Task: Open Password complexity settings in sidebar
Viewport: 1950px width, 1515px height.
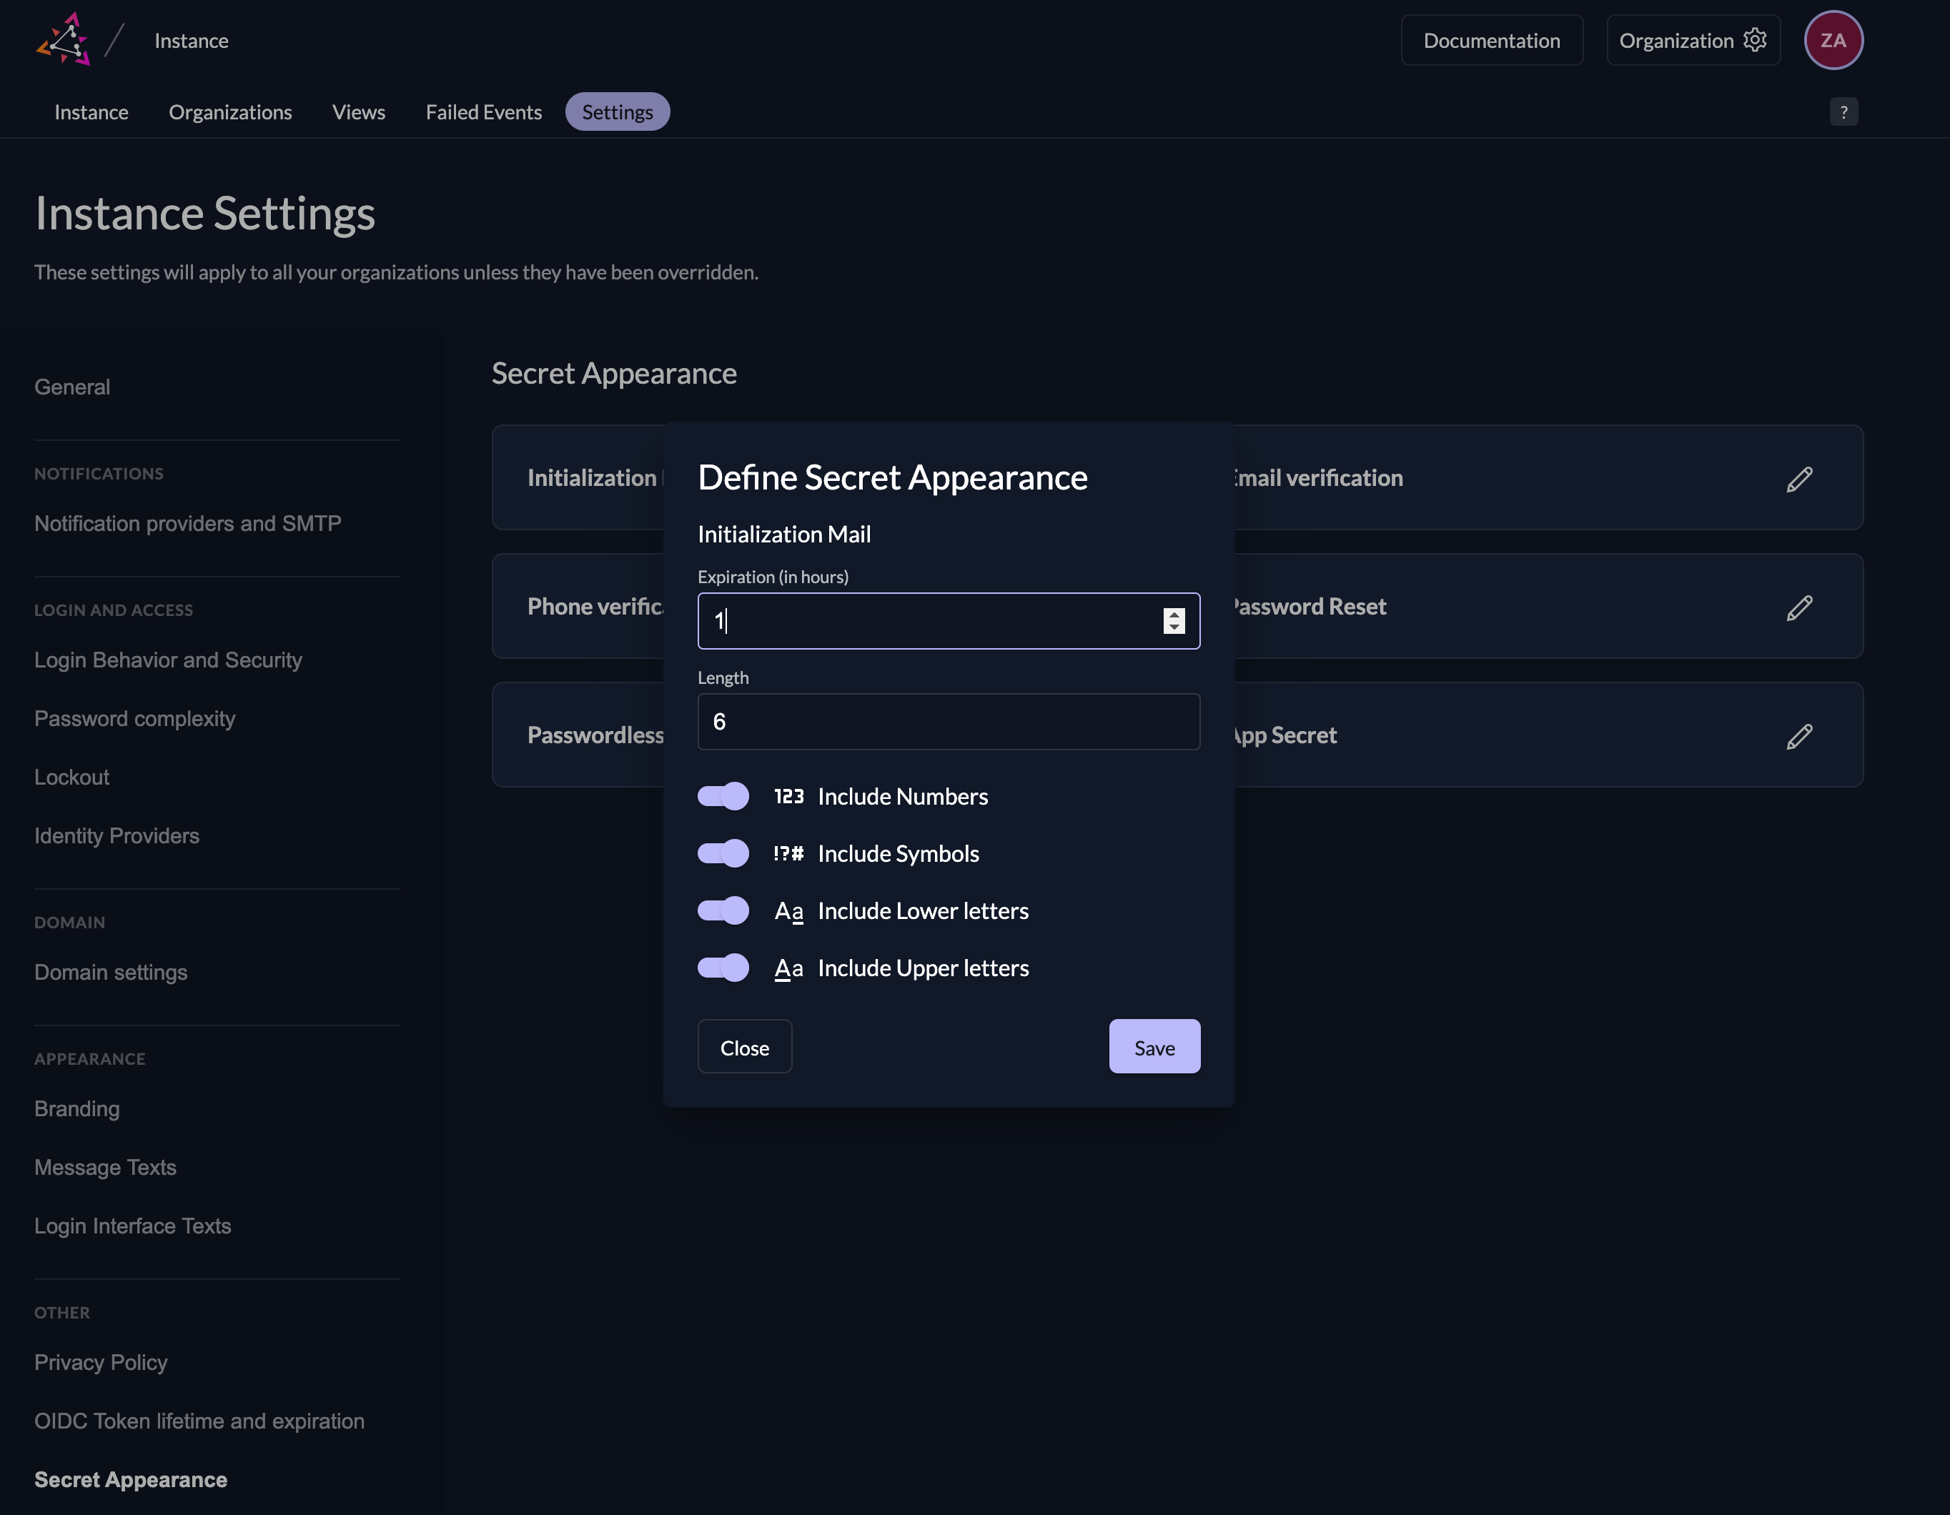Action: click(x=135, y=719)
